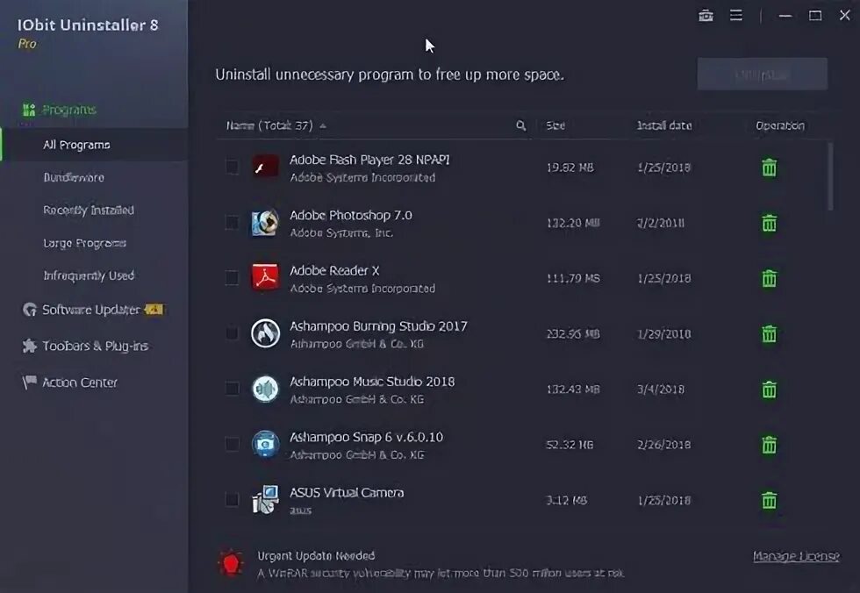Select the Ashampoo Snap 6 v.6.0.10 name
The height and width of the screenshot is (593, 860).
point(366,437)
